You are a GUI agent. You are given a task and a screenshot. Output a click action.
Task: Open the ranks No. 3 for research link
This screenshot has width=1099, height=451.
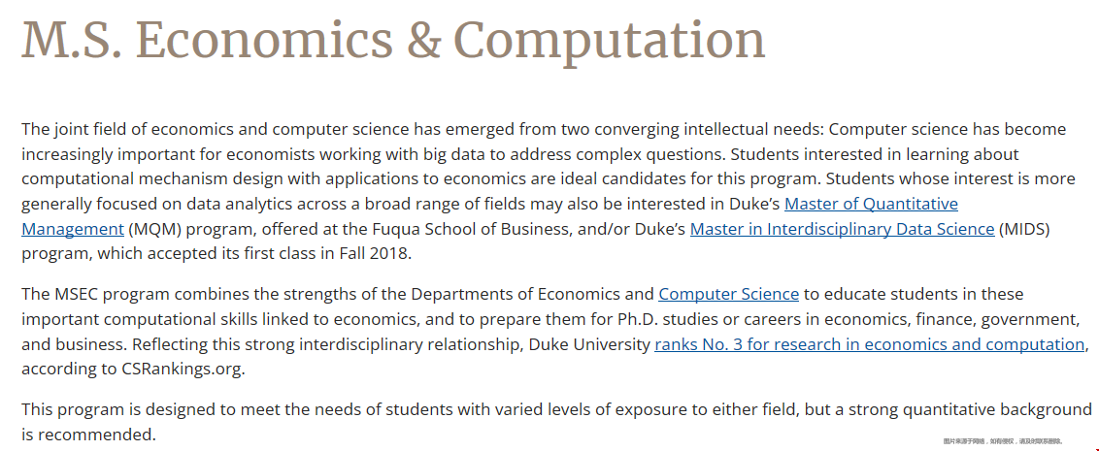coord(869,344)
